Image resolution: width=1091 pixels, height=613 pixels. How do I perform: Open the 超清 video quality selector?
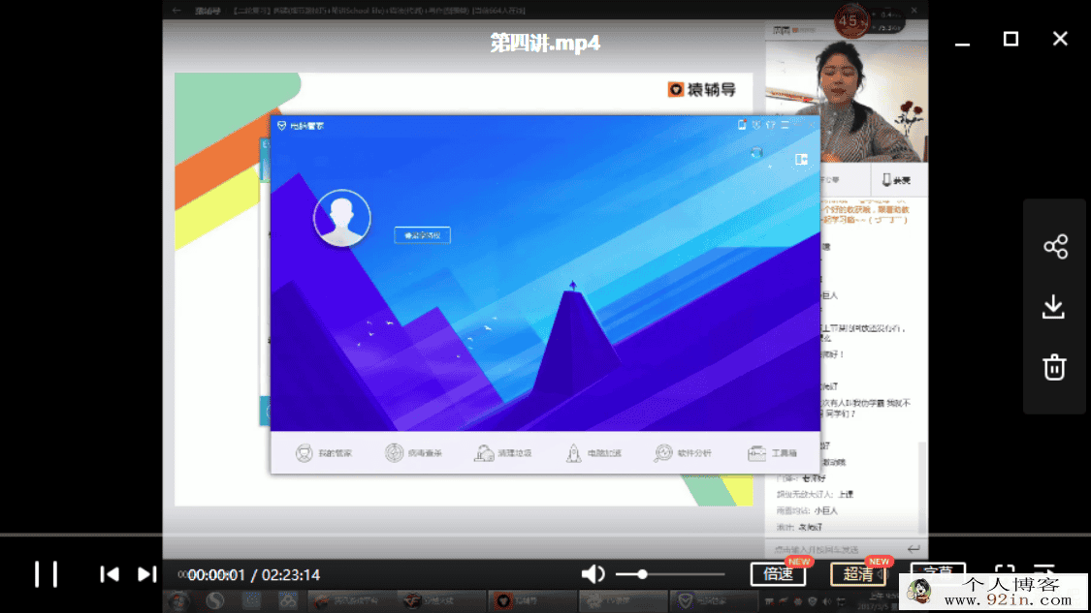point(858,574)
